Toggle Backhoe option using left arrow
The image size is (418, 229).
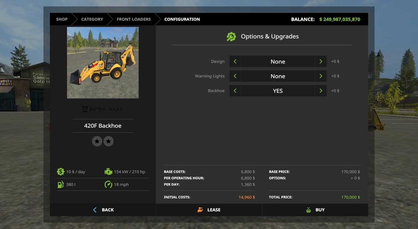(235, 91)
